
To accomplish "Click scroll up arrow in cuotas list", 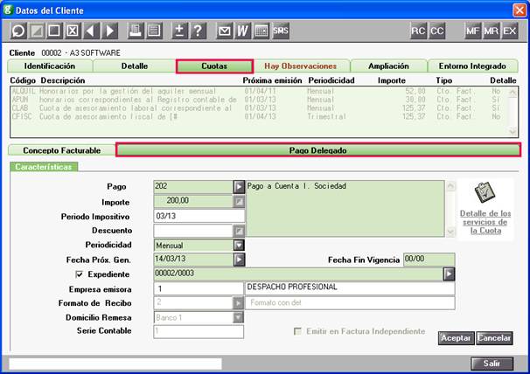I will point(513,92).
